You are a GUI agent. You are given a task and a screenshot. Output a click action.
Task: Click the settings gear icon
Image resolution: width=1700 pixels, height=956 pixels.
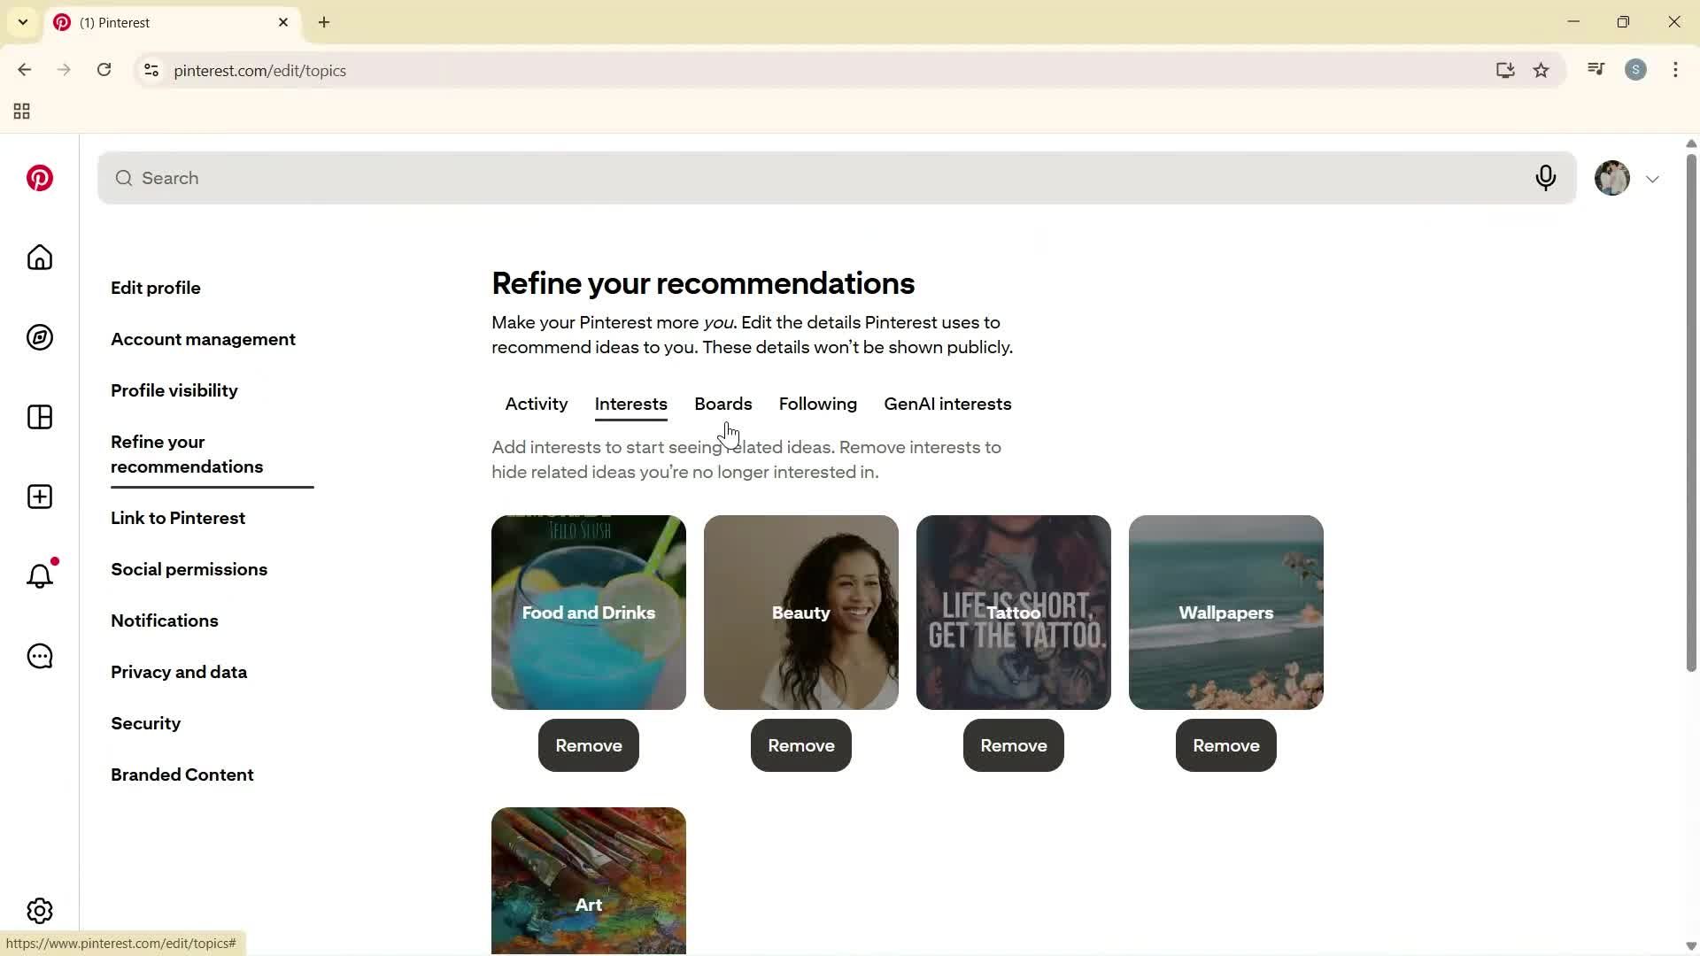click(x=40, y=911)
